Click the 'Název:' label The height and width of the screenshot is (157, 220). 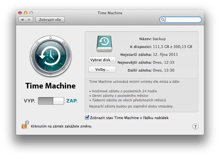[x=145, y=39]
